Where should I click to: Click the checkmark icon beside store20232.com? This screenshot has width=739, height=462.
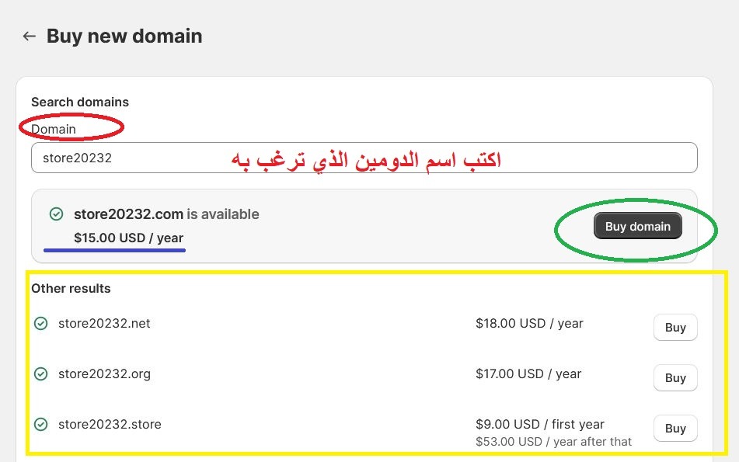[56, 214]
